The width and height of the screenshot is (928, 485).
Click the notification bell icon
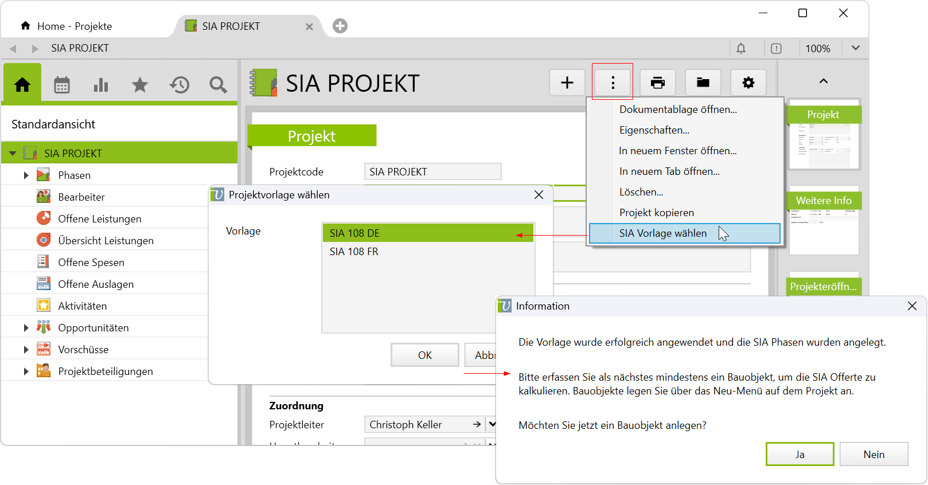click(741, 49)
